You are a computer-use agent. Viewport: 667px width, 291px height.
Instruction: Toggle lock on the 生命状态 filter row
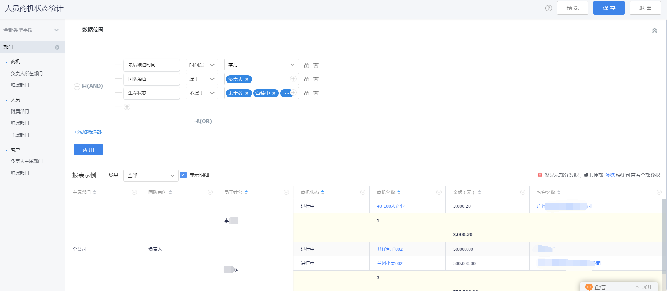coord(306,93)
